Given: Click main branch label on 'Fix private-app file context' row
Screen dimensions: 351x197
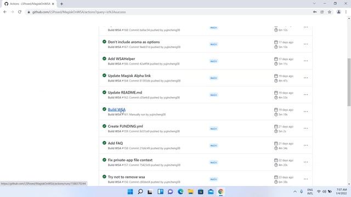Looking at the screenshot, I should click(213, 163).
